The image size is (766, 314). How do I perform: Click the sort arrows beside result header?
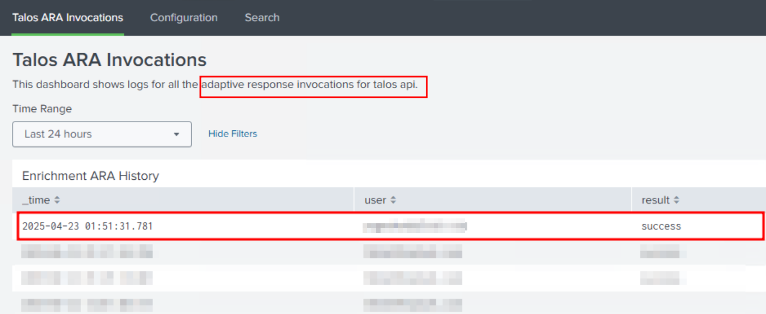pyautogui.click(x=676, y=200)
